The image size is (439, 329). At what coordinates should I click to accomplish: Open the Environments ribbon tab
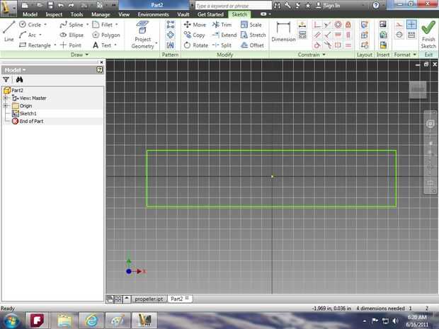153,14
